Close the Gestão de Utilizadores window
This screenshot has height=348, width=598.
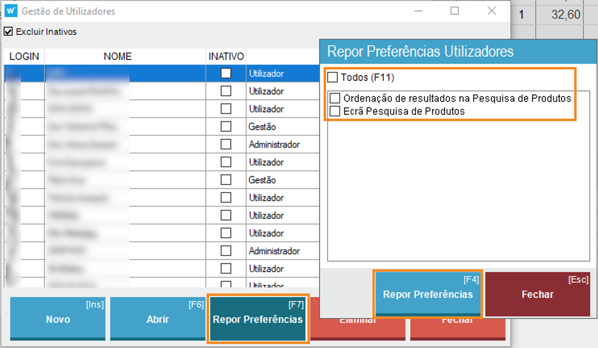pos(491,11)
